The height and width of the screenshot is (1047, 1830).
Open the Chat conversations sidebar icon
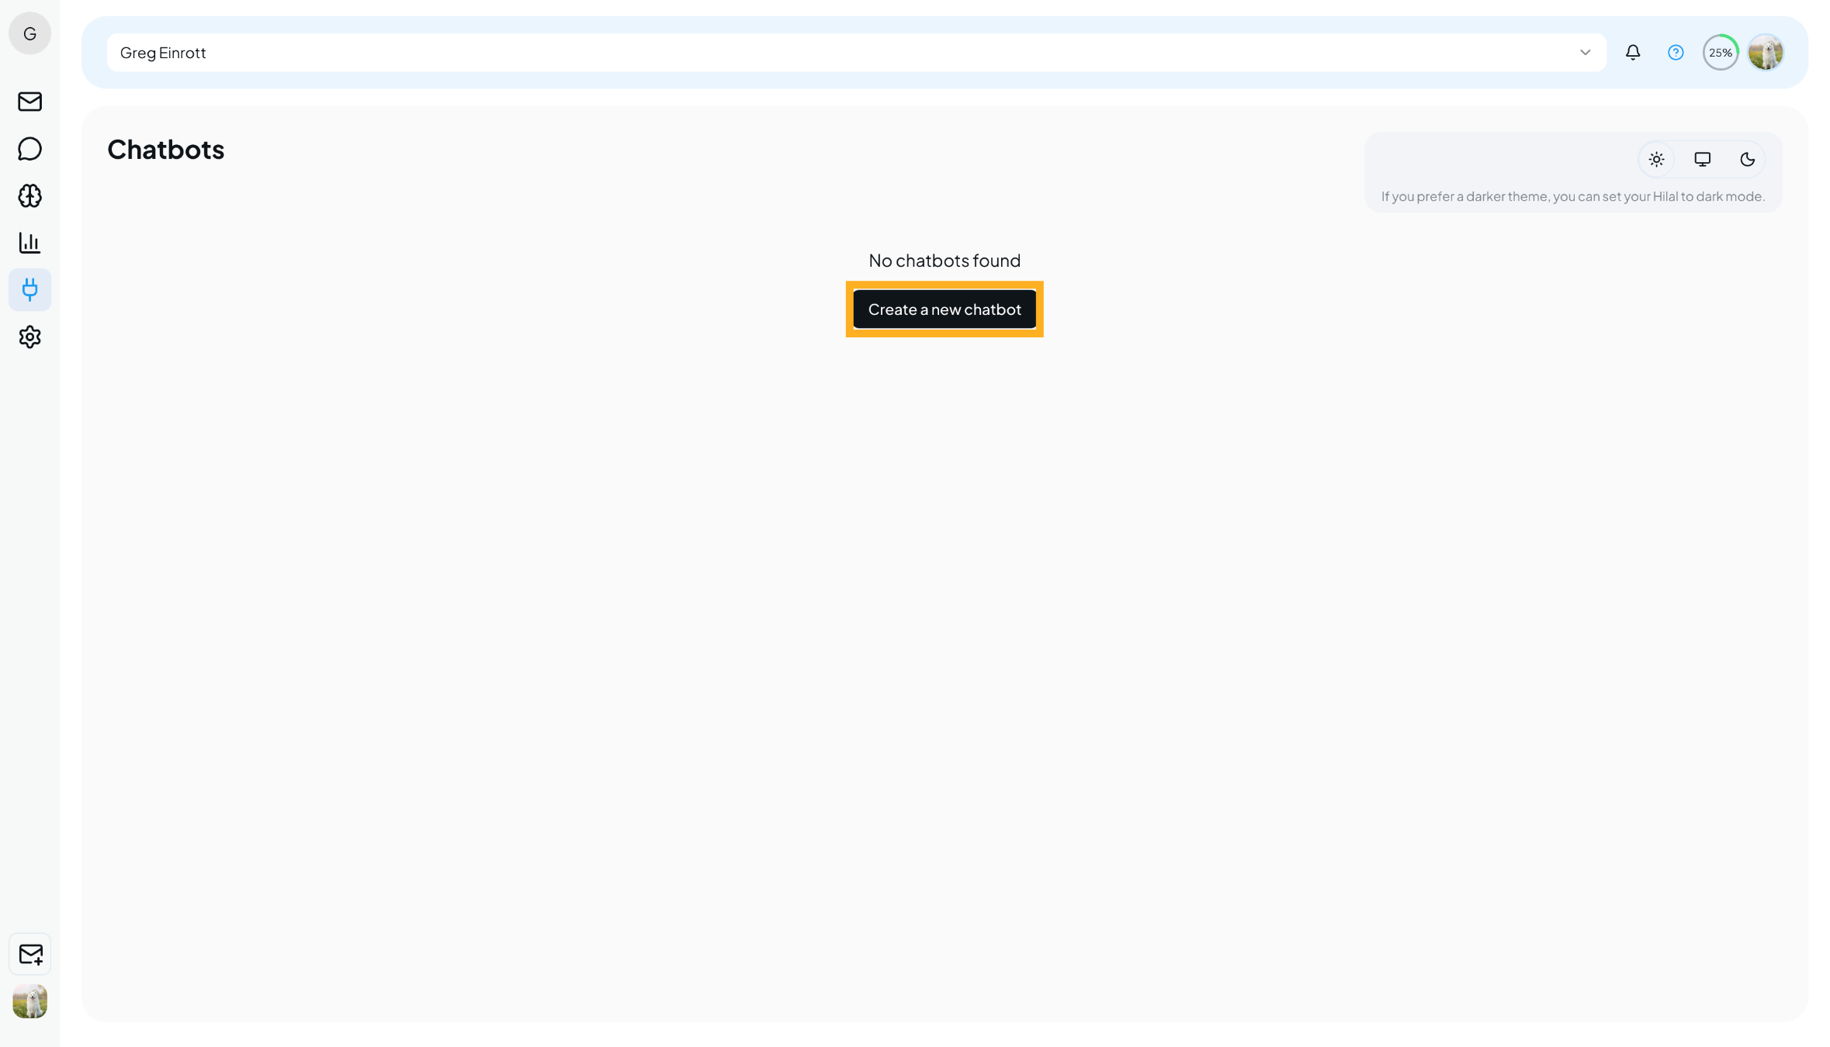(29, 149)
